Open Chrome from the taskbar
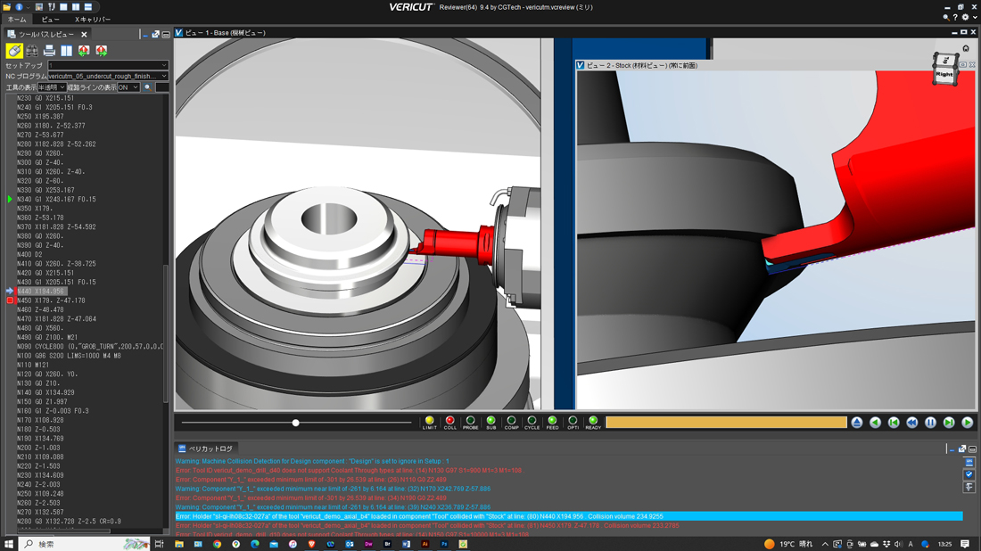Screen dimensions: 981x551 (x=217, y=544)
